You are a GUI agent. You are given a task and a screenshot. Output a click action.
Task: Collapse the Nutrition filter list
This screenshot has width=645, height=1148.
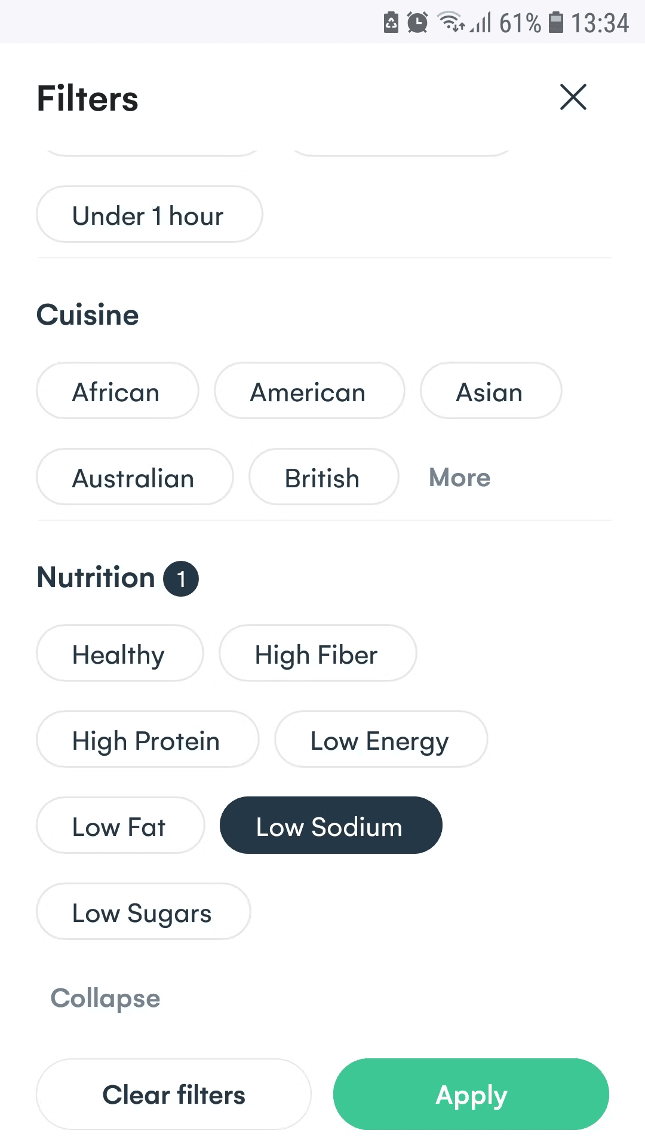coord(106,998)
